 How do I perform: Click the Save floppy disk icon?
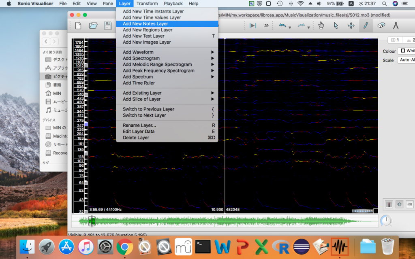tap(108, 25)
